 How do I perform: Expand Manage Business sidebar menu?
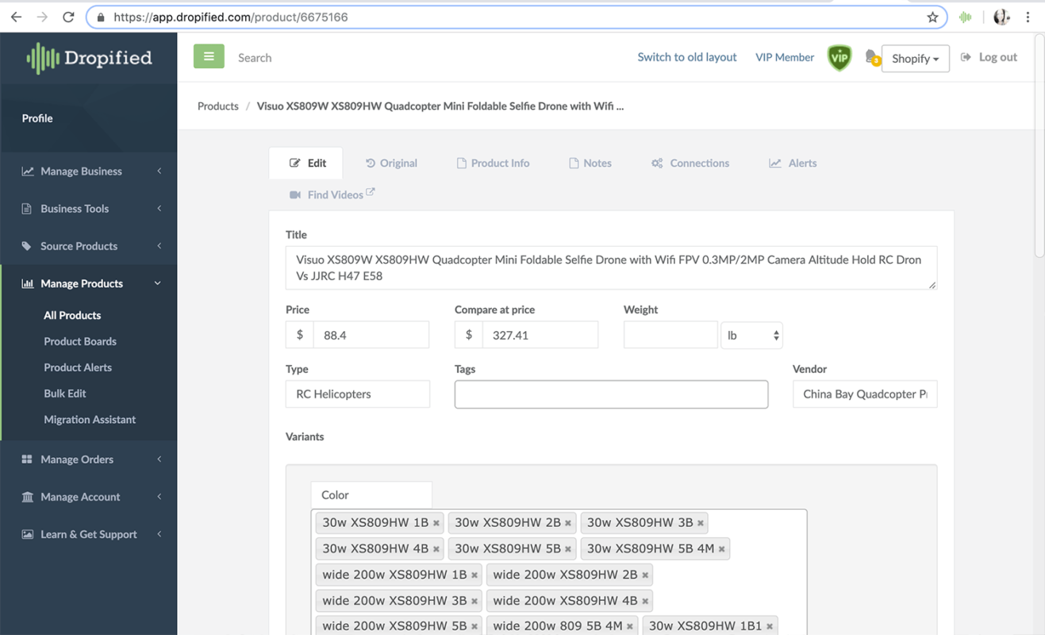click(x=89, y=171)
